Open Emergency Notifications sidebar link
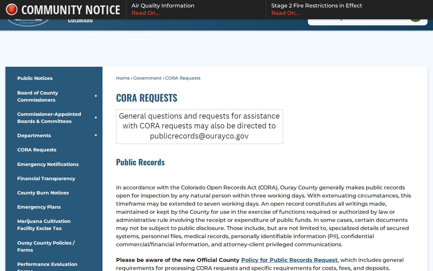The width and height of the screenshot is (433, 271). [48, 164]
